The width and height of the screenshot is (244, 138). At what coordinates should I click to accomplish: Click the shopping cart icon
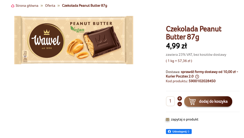192,101
